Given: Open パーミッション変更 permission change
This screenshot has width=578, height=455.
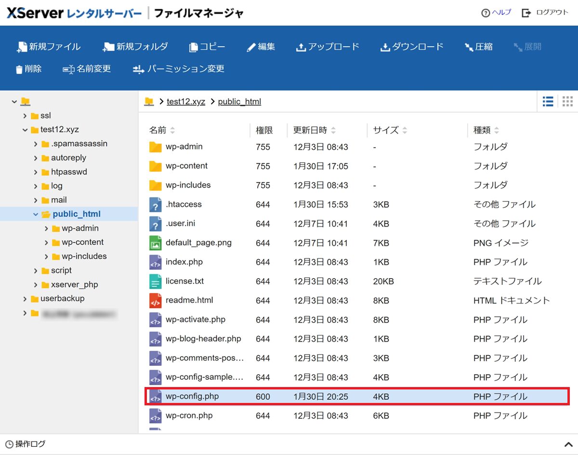Looking at the screenshot, I should click(x=179, y=69).
